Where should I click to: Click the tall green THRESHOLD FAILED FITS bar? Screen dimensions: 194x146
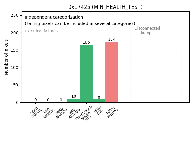click(x=86, y=73)
